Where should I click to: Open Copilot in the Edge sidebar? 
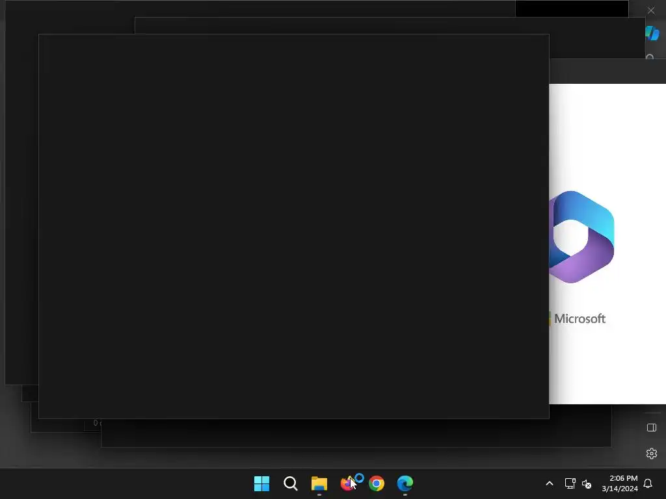pos(652,33)
